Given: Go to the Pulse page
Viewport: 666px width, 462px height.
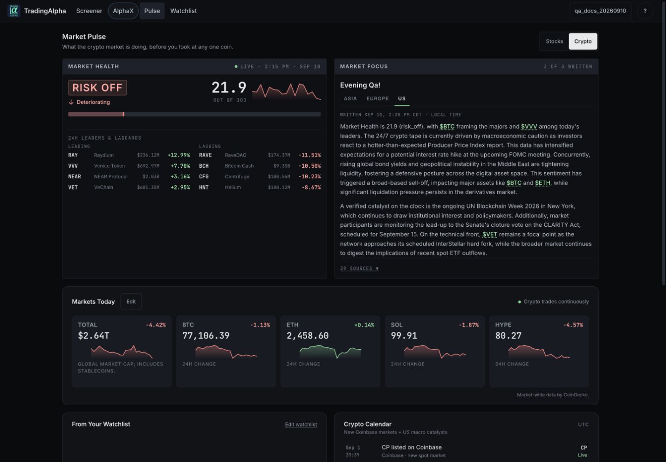Looking at the screenshot, I should 152,11.
